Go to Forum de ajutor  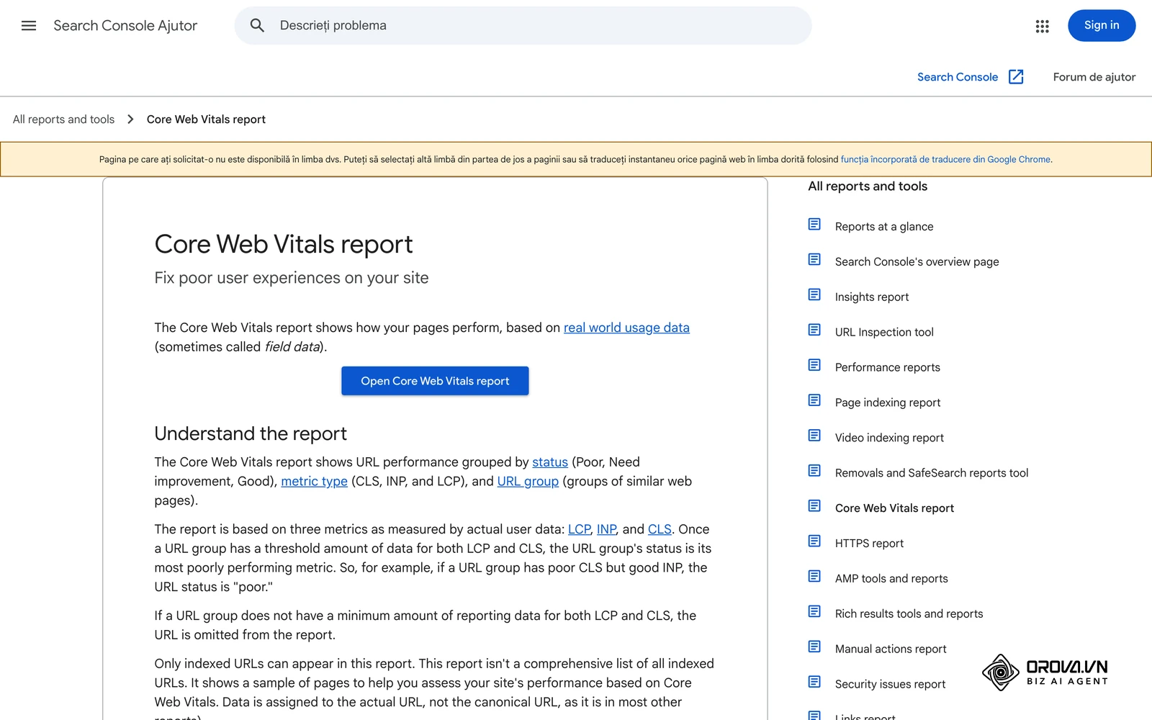pyautogui.click(x=1094, y=77)
